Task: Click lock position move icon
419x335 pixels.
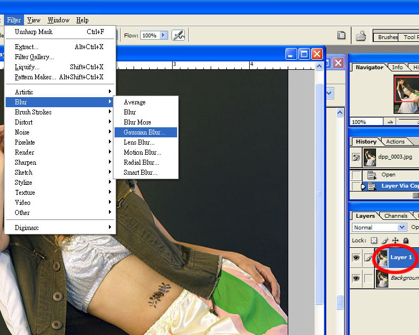Action: pyautogui.click(x=395, y=241)
